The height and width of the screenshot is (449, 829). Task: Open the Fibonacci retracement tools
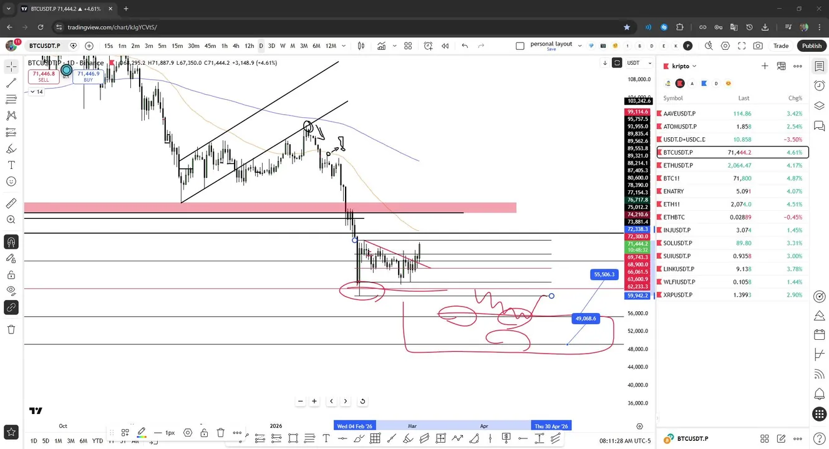tap(11, 99)
